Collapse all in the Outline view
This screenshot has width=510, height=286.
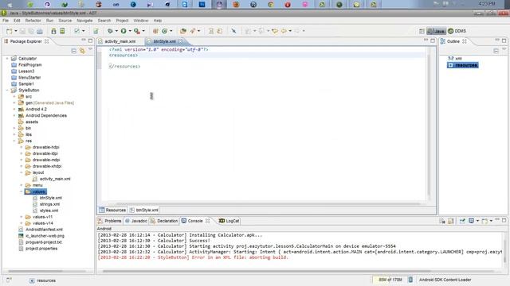(496, 51)
